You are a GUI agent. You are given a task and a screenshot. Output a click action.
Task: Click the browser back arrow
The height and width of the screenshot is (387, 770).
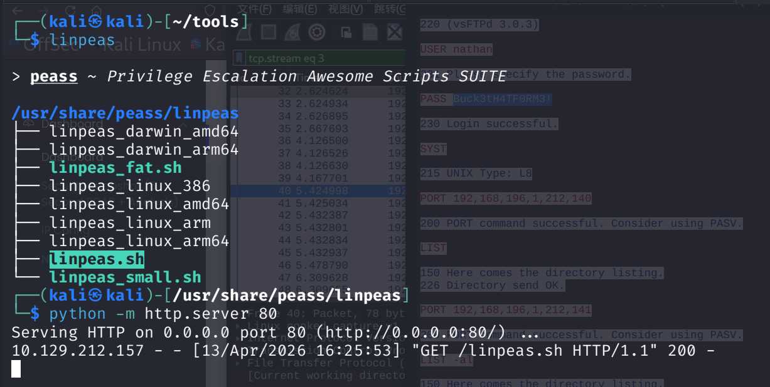(x=18, y=11)
